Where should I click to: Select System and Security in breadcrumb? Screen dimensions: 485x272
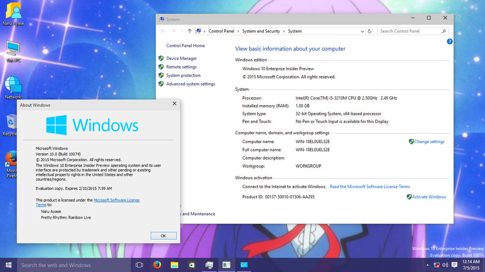point(261,31)
